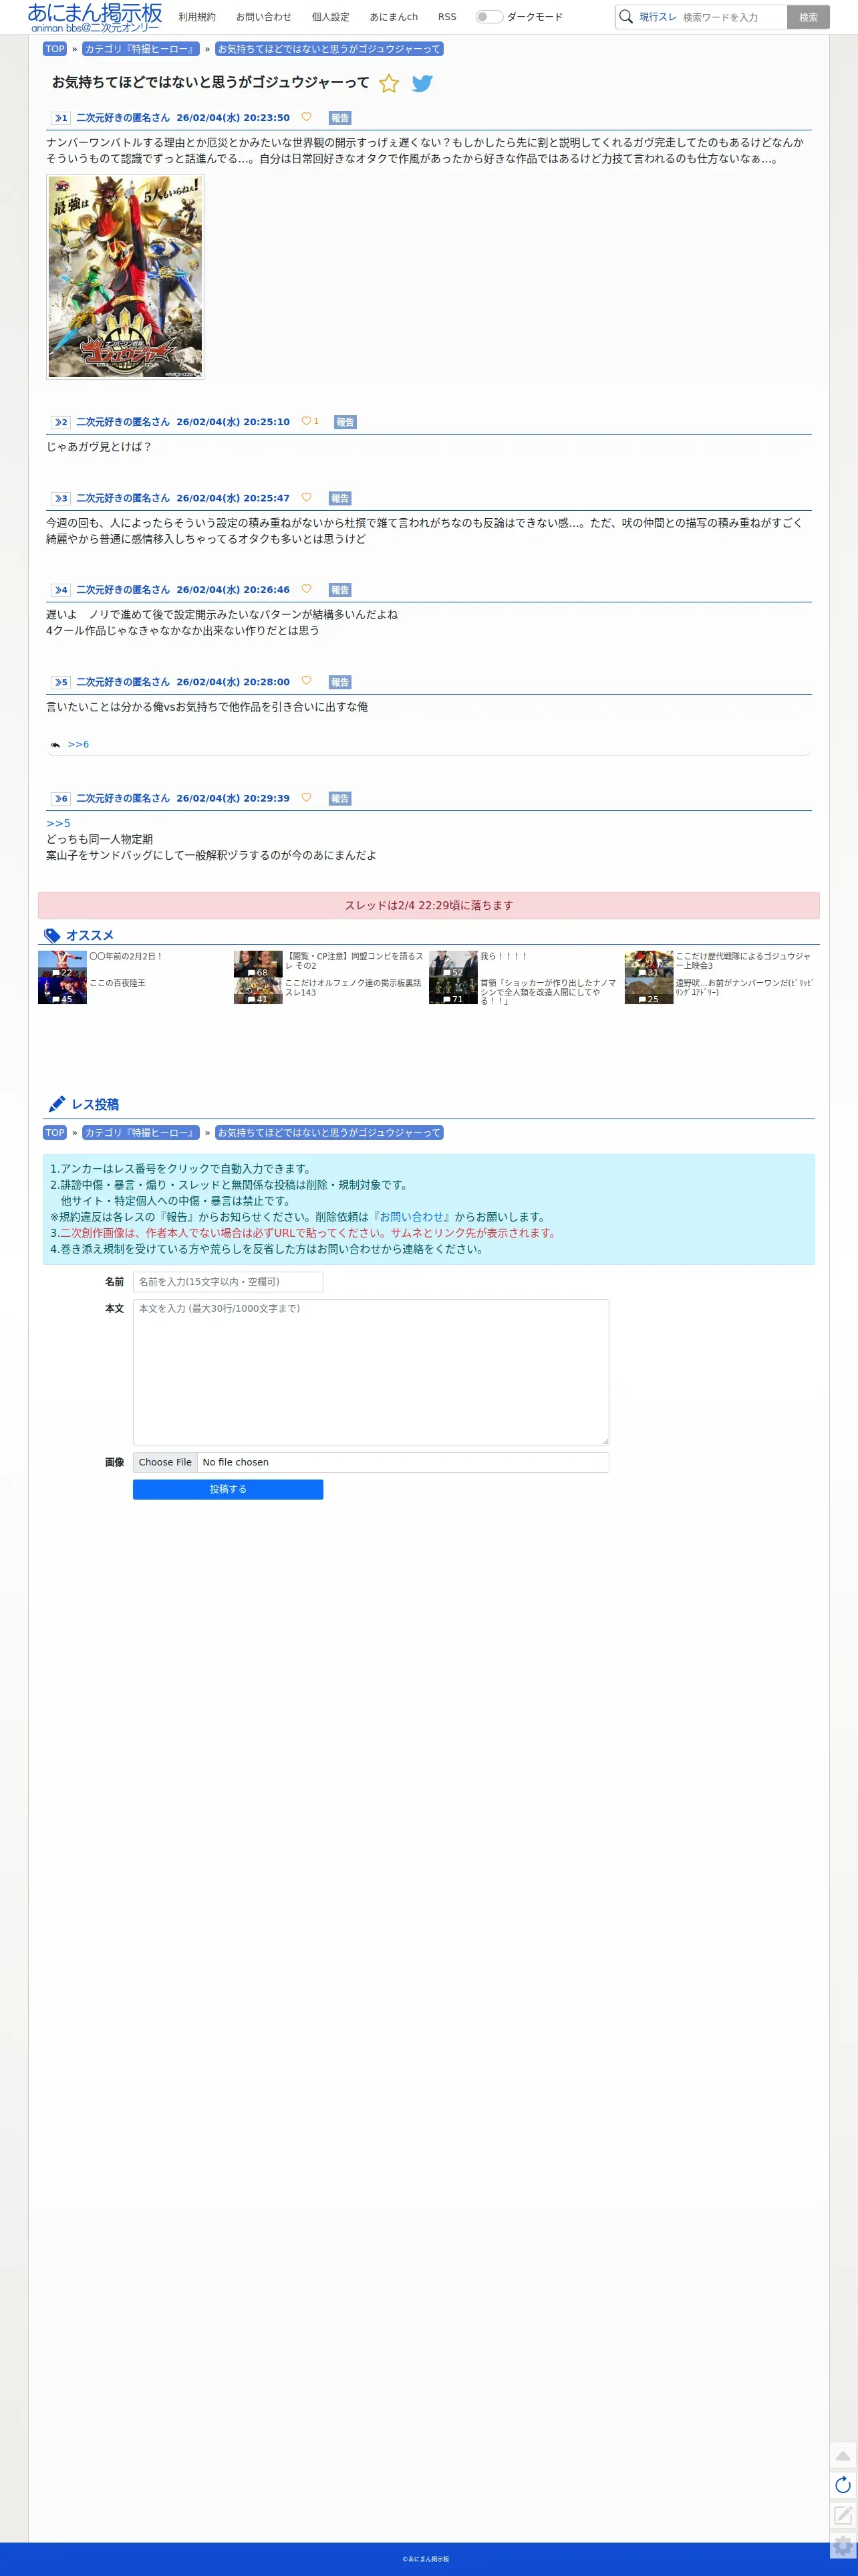The image size is (858, 2576).
Task: Click the reload circular arrow icon
Action: tap(843, 2485)
